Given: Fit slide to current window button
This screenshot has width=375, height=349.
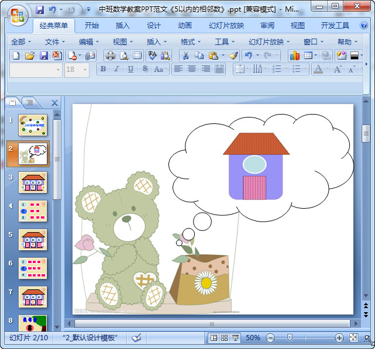Looking at the screenshot, I should 353,338.
